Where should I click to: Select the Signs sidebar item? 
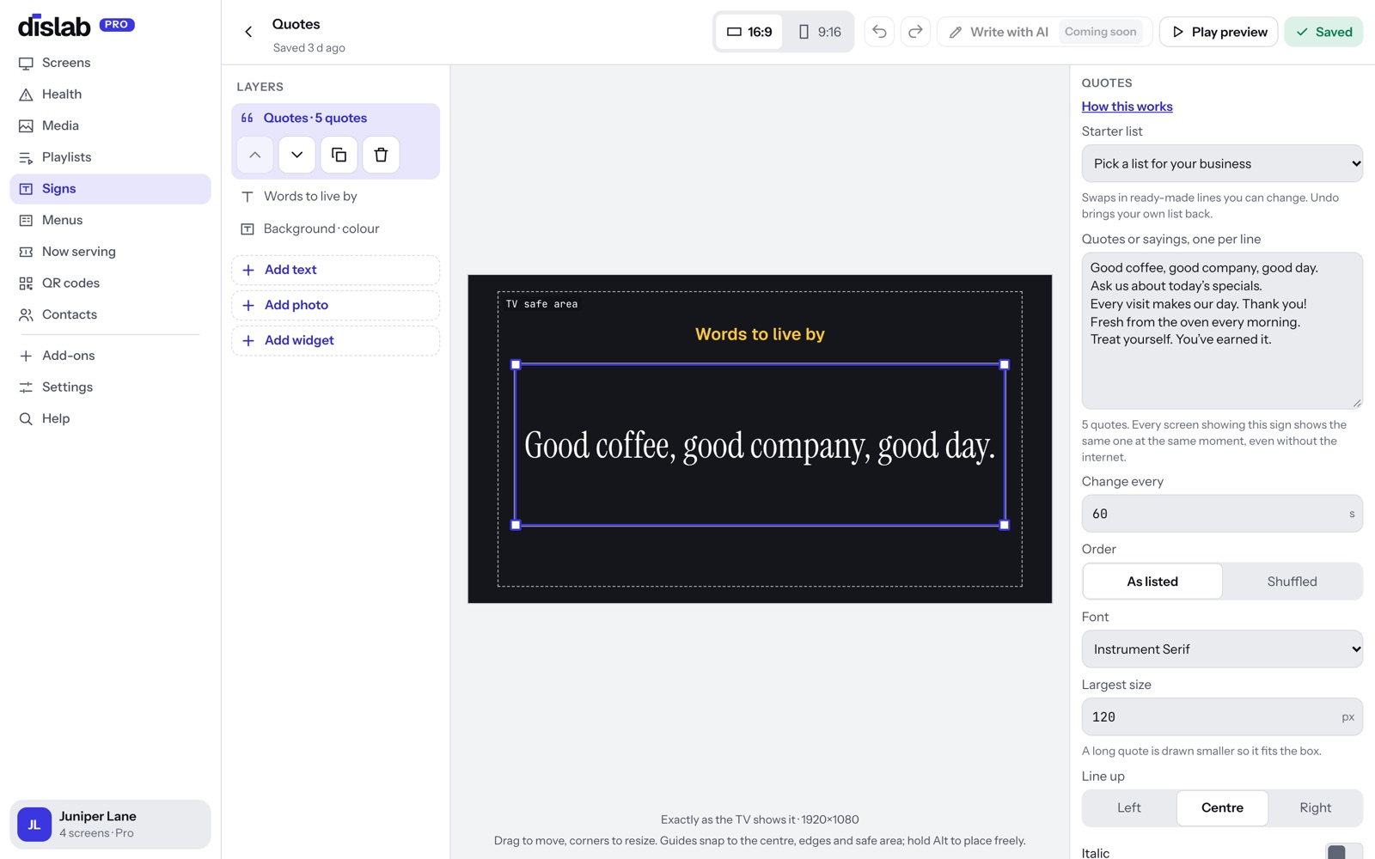tap(110, 189)
